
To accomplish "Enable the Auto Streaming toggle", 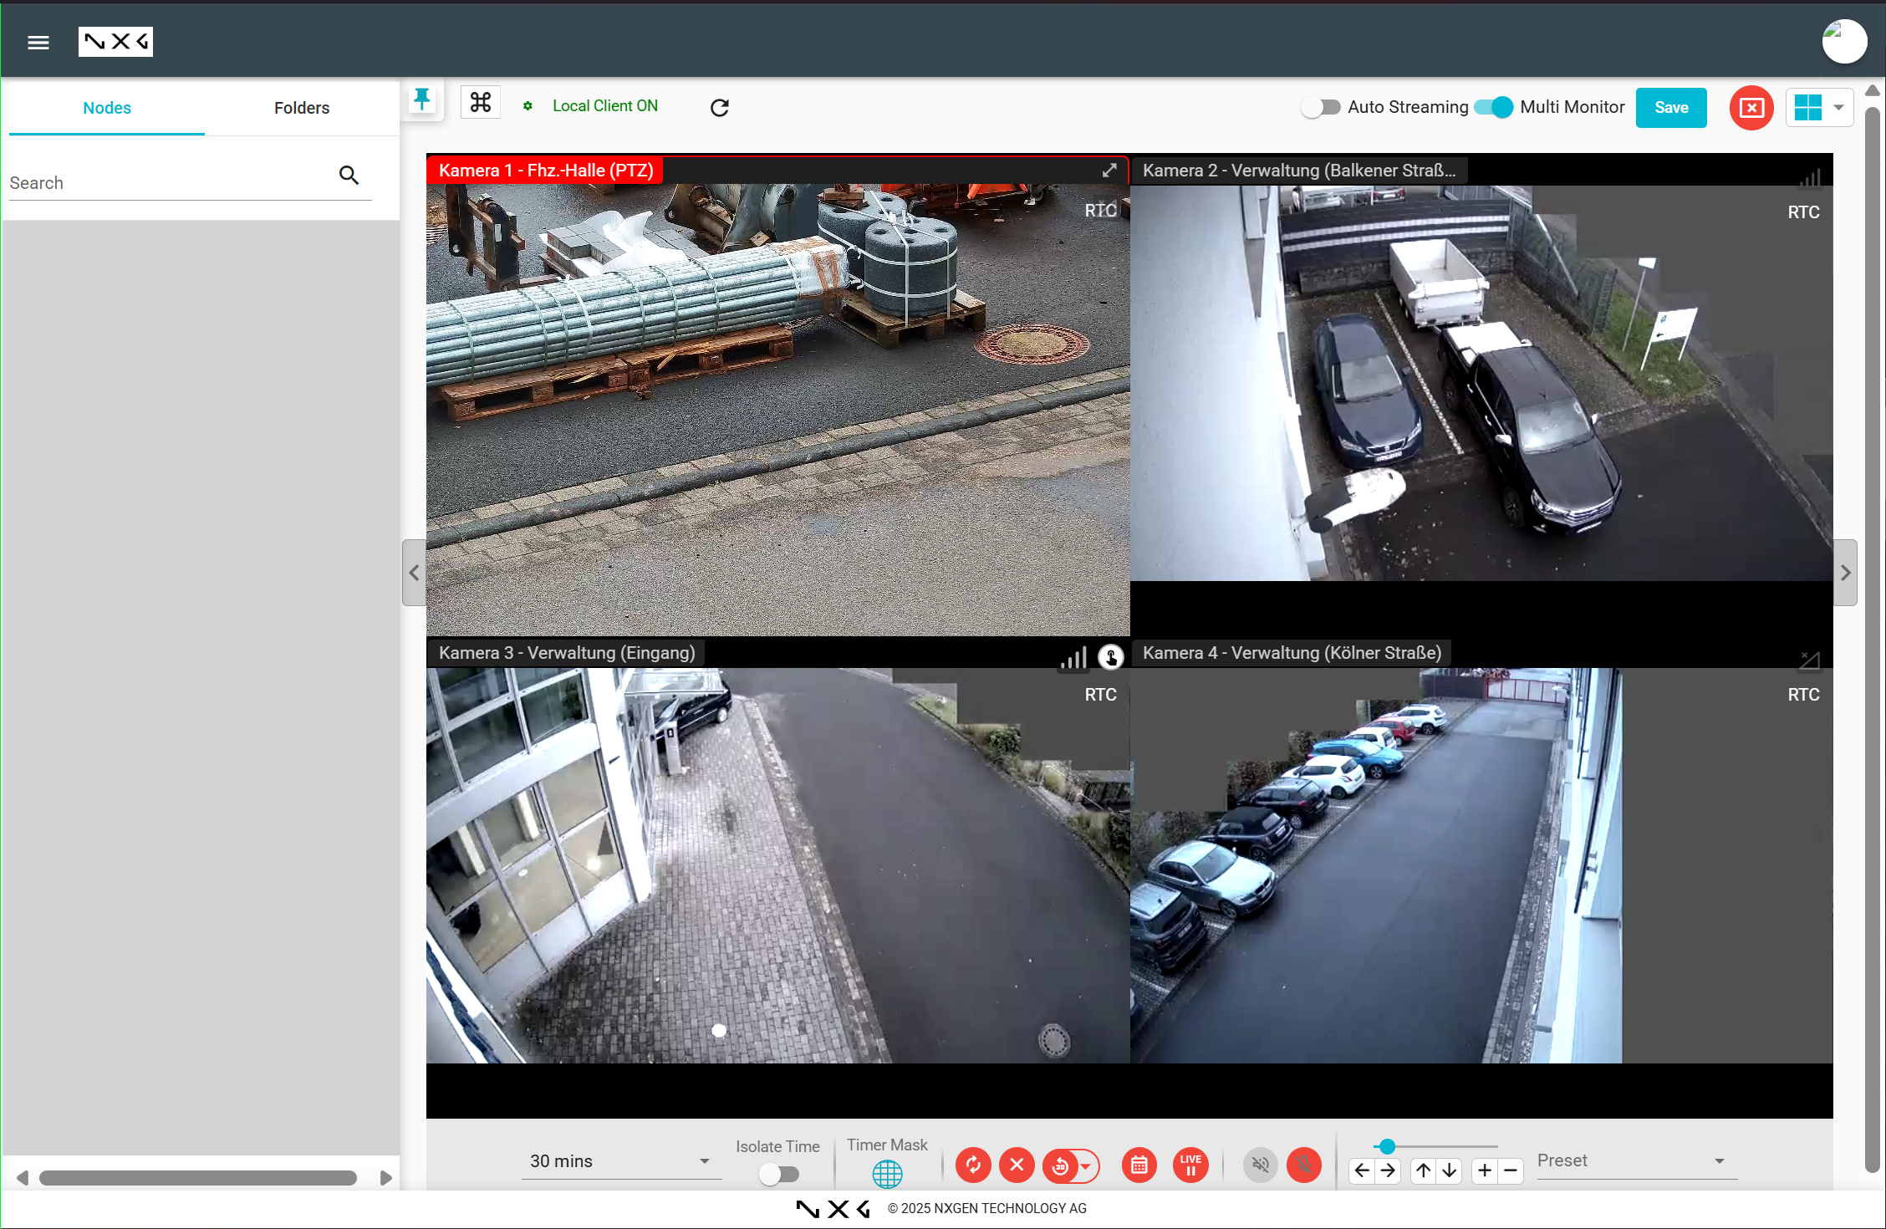I will [x=1321, y=108].
